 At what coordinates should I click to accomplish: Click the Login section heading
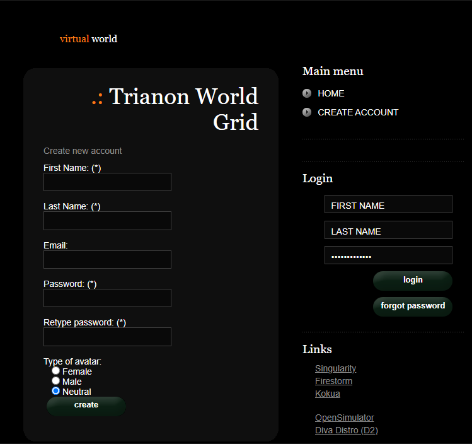coord(318,178)
